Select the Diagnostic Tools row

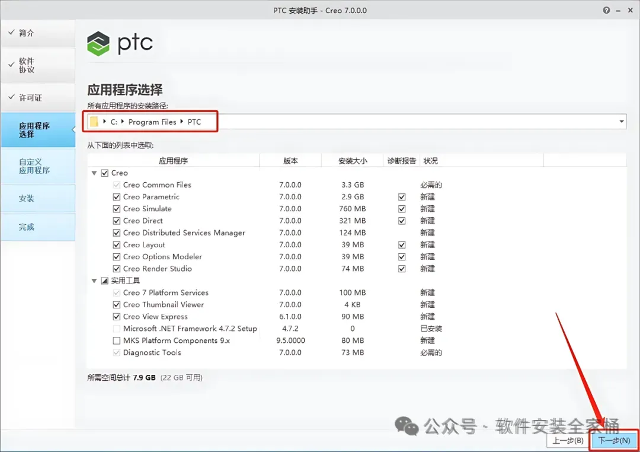[x=356, y=352]
